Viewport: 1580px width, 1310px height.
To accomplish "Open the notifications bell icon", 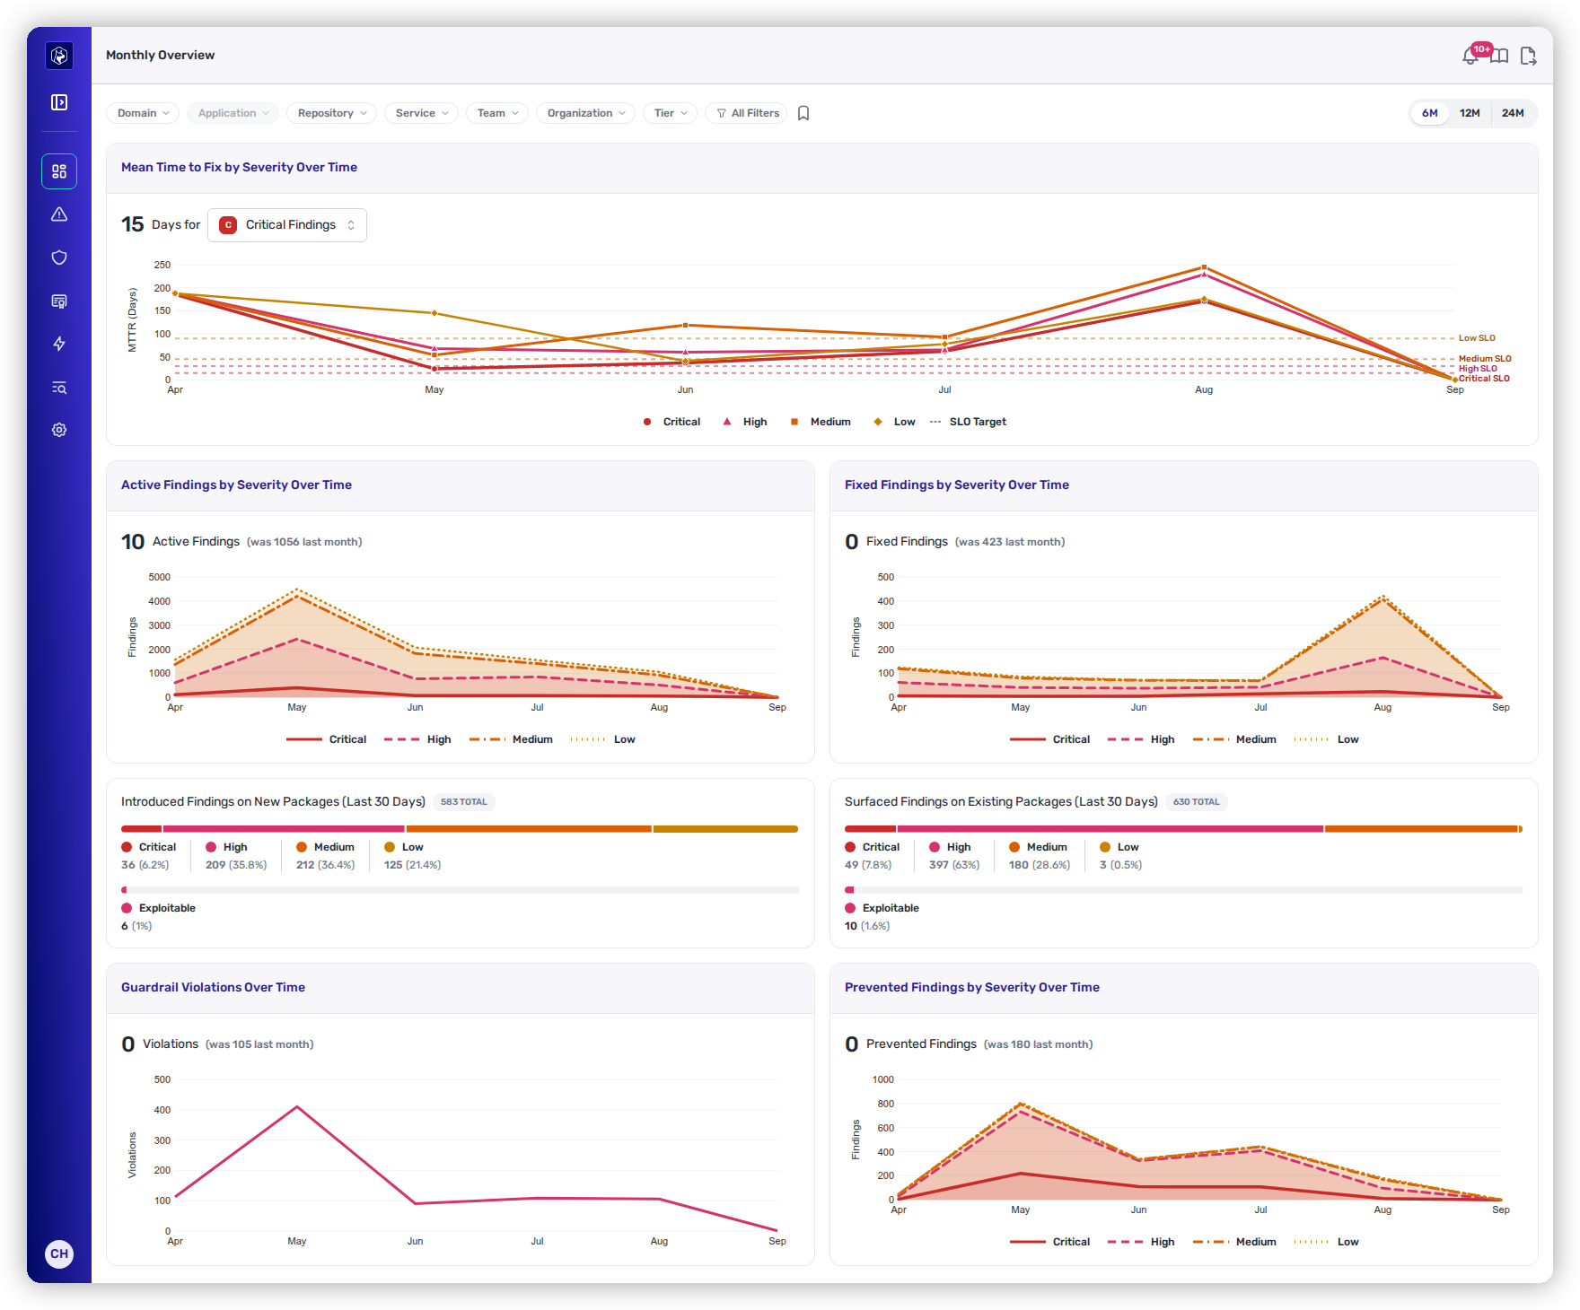I will coord(1470,56).
